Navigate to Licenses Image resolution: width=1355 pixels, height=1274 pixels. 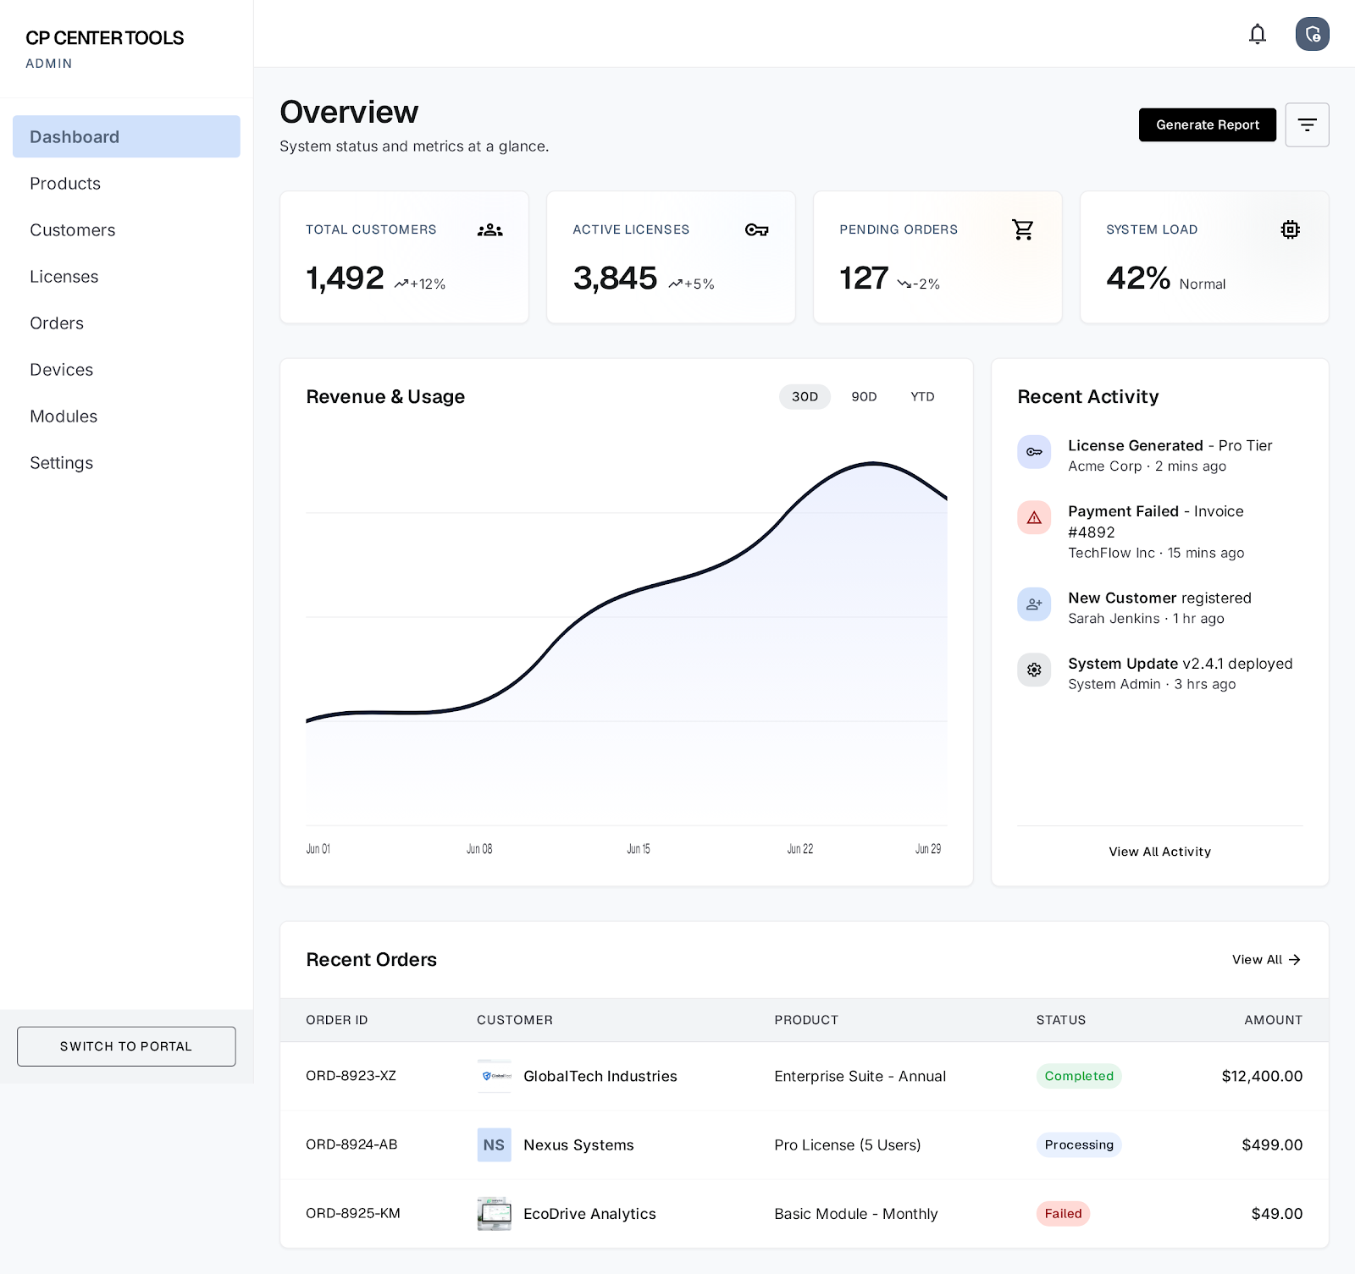pos(126,277)
